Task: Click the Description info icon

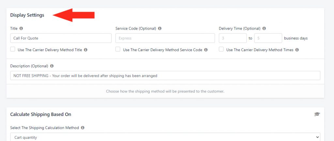Action: coord(52,66)
